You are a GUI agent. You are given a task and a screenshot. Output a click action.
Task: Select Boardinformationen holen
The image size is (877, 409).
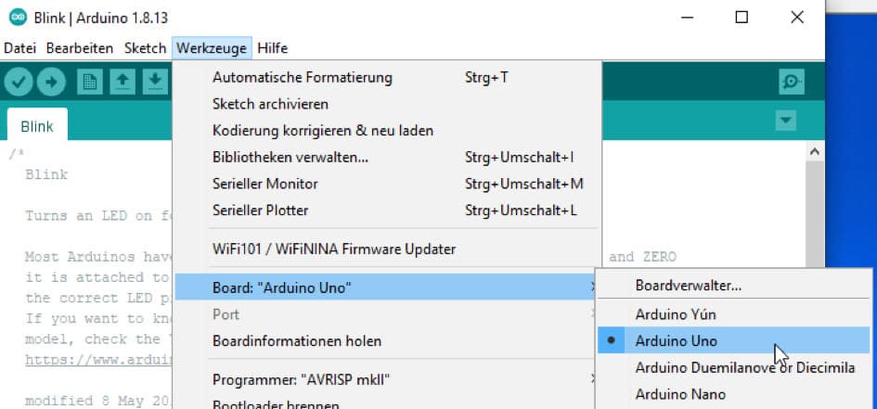[387, 341]
